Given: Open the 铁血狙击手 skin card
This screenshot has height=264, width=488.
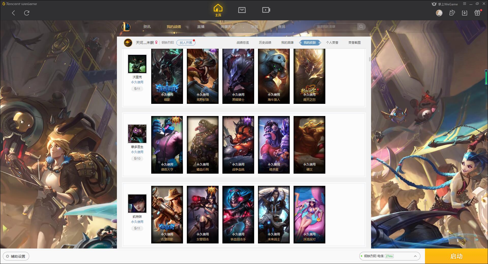Looking at the screenshot, I should [238, 214].
